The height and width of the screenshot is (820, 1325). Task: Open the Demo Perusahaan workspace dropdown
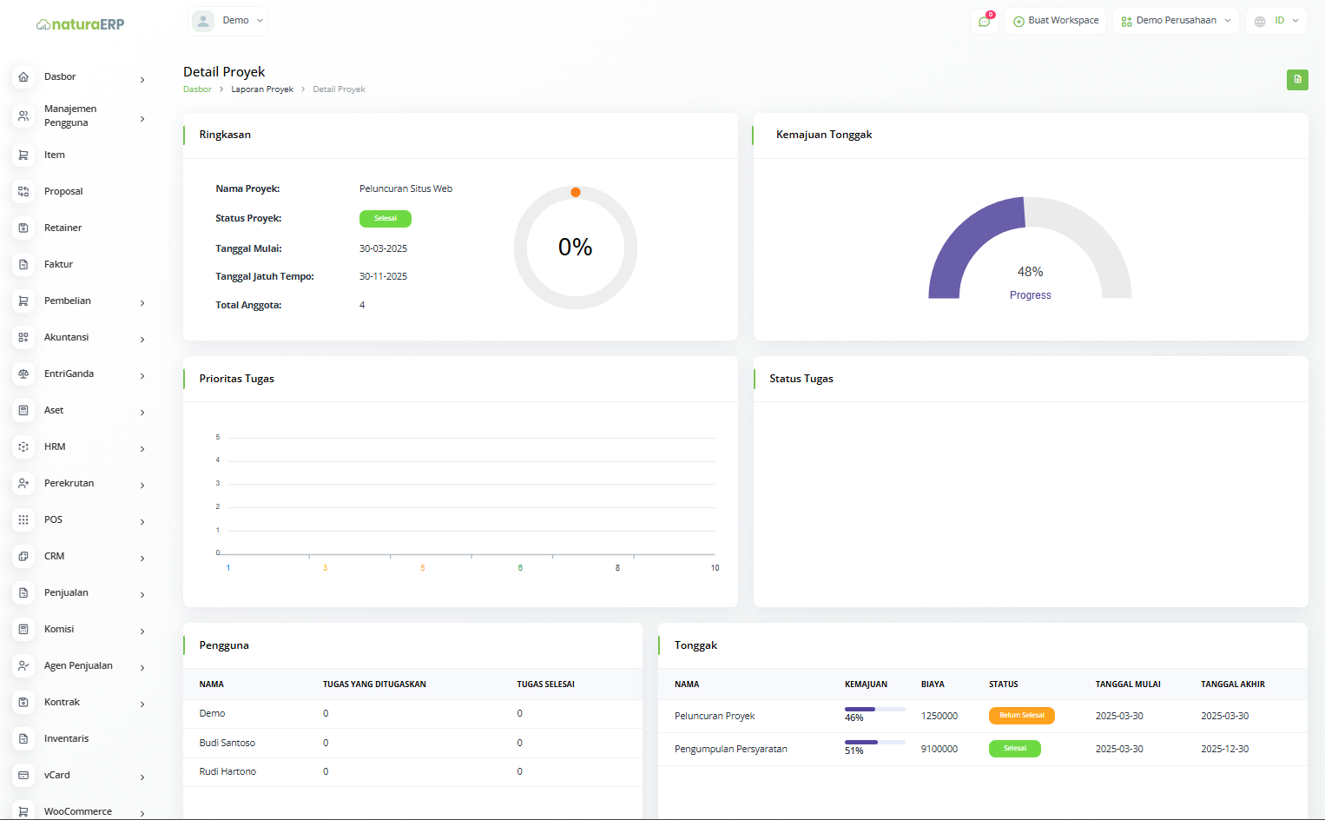coord(1177,21)
